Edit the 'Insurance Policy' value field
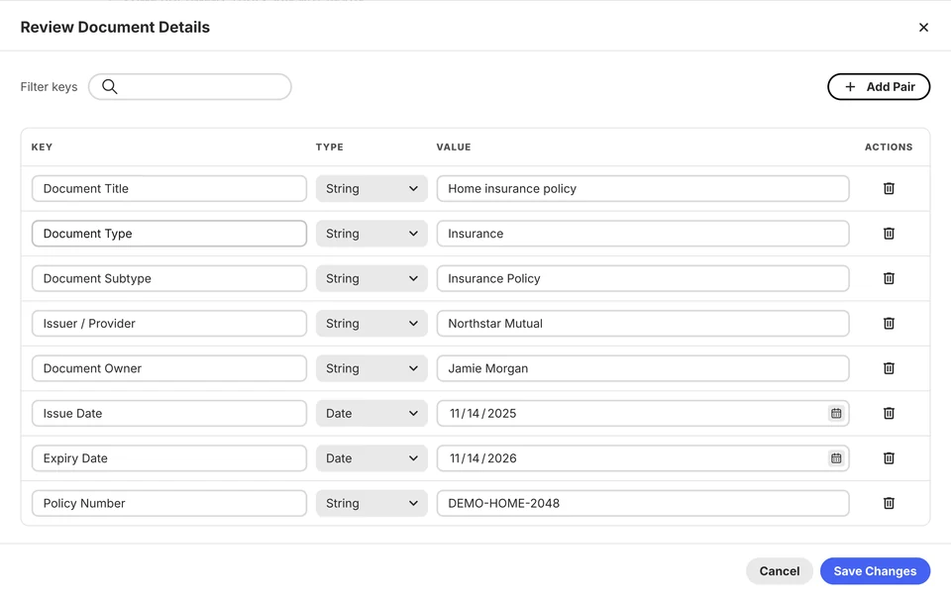Screen dimensions: 951x598 point(643,278)
